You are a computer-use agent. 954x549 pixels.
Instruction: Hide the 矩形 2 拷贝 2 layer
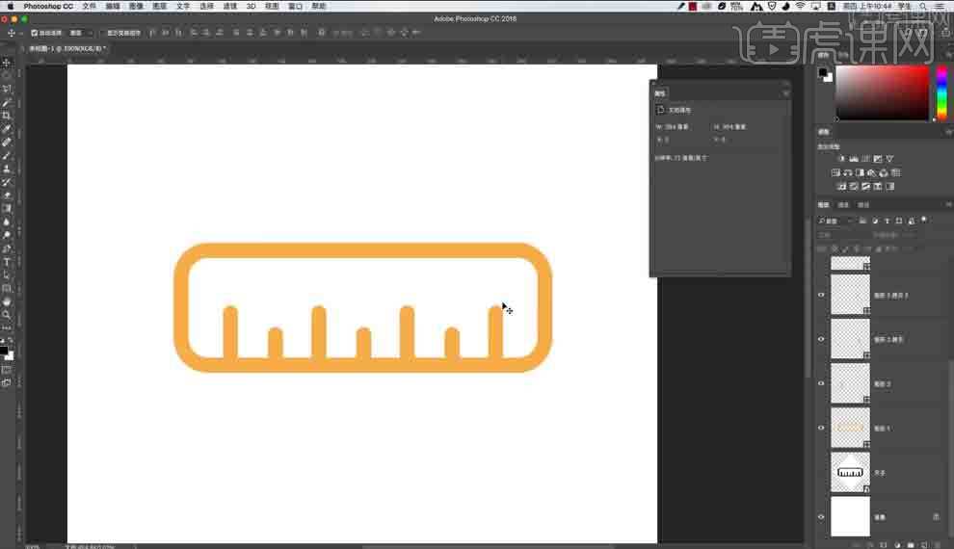pos(821,295)
